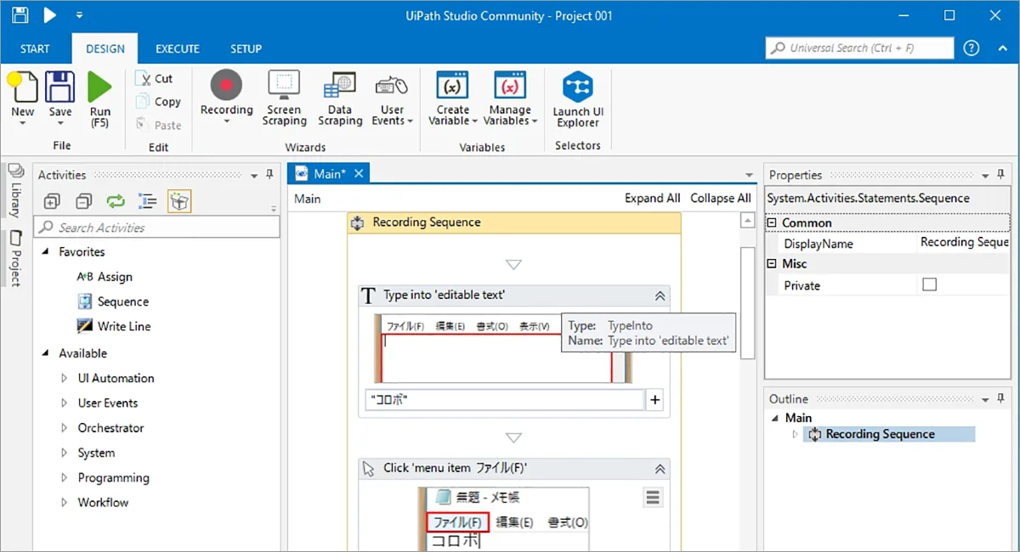Viewport: 1020px width, 552px height.
Task: Launch the Screen Scraping wizard
Action: (284, 99)
